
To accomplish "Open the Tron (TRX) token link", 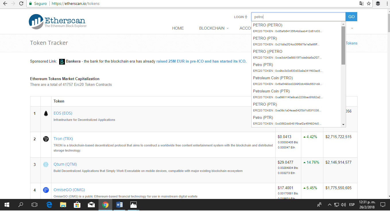I will (63, 139).
